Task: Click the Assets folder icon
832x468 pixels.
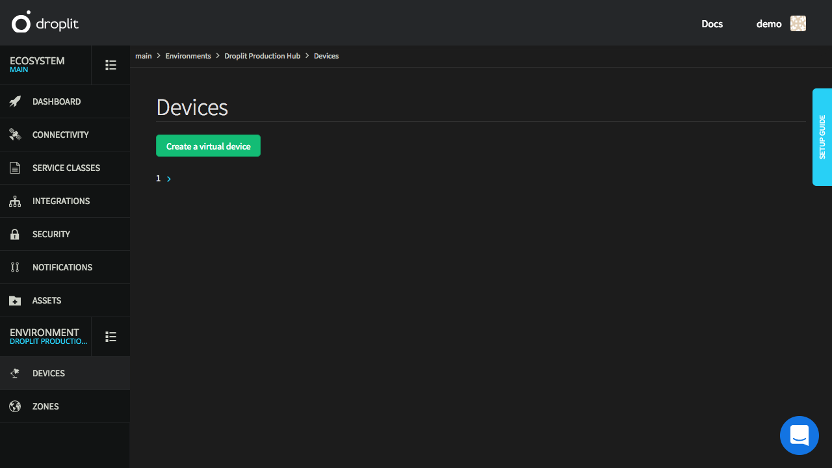Action: tap(15, 301)
